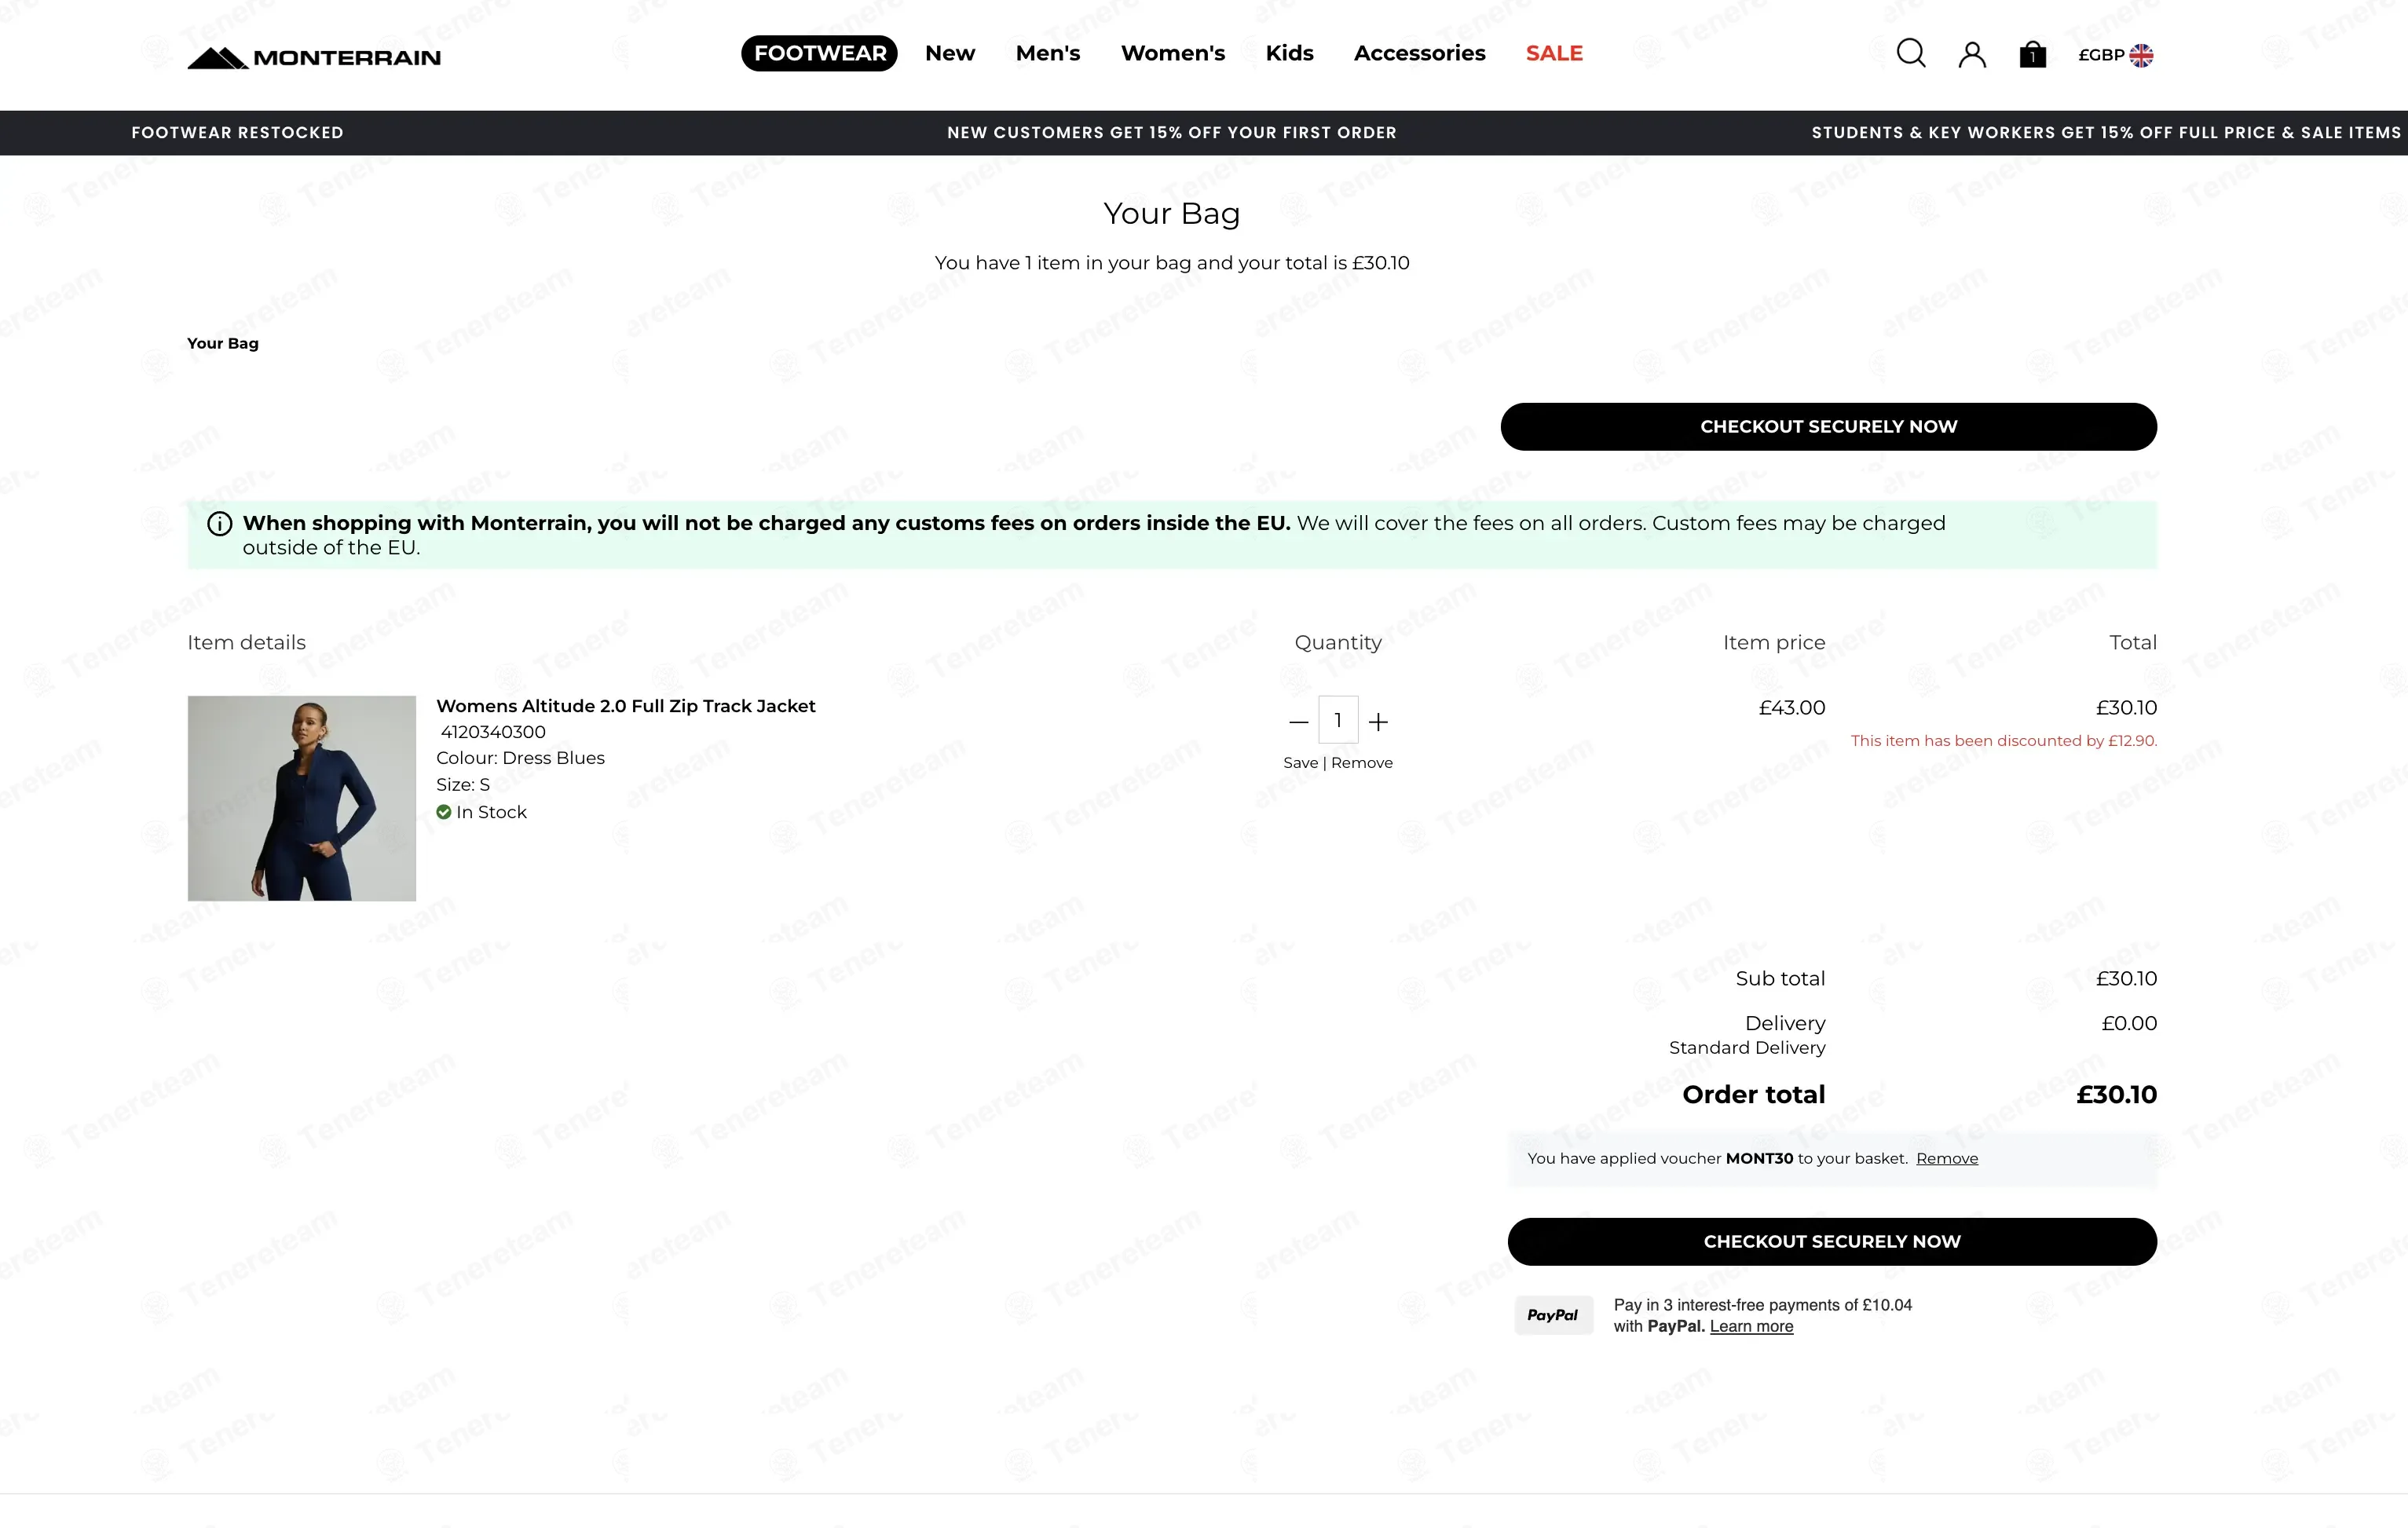Screen dimensions: 2408x1528
Task: Open the account profile icon
Action: (x=1972, y=54)
